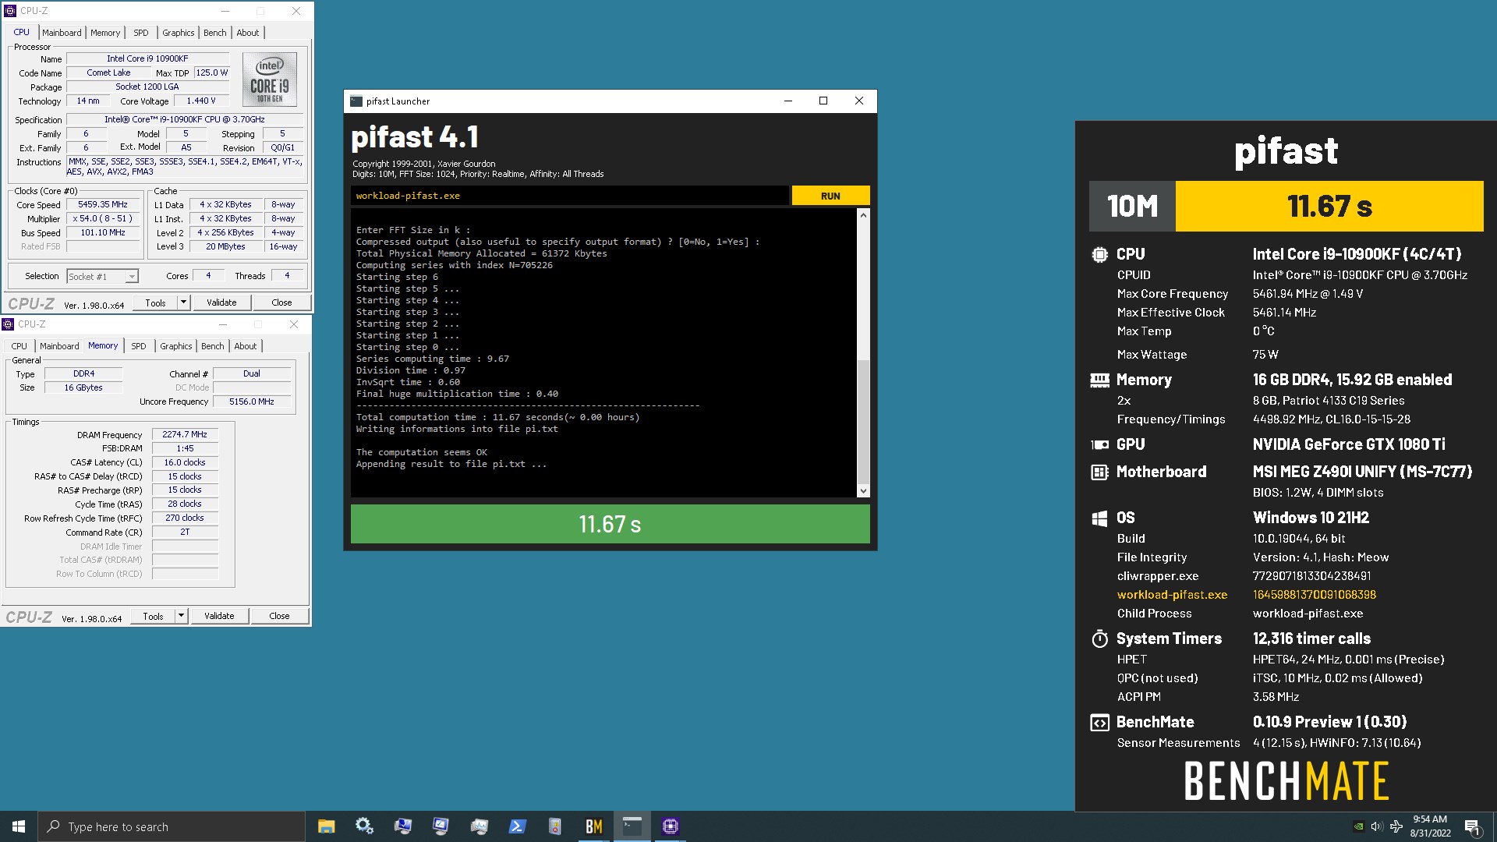The width and height of the screenshot is (1497, 842).
Task: Open Bench tab in top CPU-Z
Action: click(x=215, y=33)
